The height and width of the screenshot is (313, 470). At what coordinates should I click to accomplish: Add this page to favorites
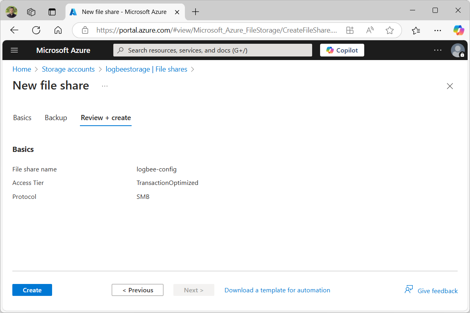point(389,30)
